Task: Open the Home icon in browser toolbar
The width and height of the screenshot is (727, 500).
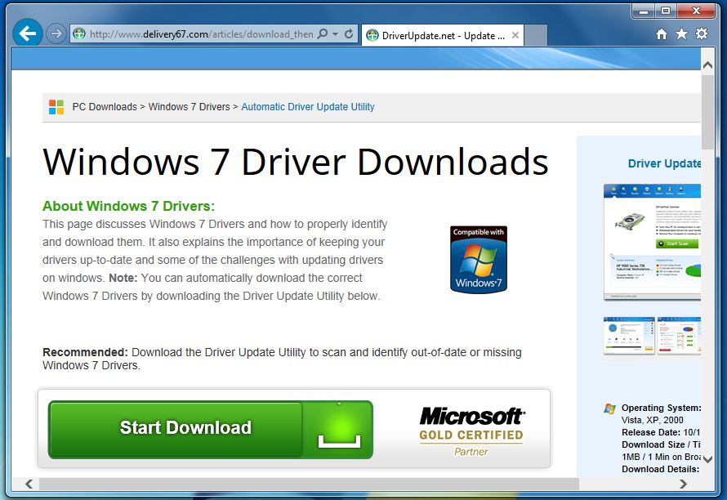Action: tap(662, 33)
